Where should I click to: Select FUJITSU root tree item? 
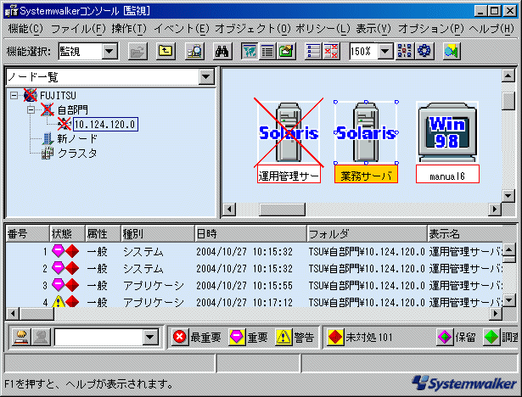58,96
